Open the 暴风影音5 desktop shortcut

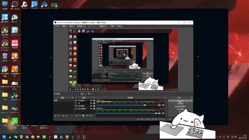click(5, 18)
